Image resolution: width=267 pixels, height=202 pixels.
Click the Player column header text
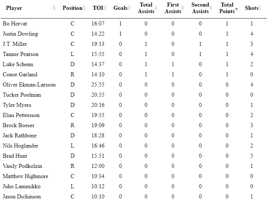click(x=14, y=8)
